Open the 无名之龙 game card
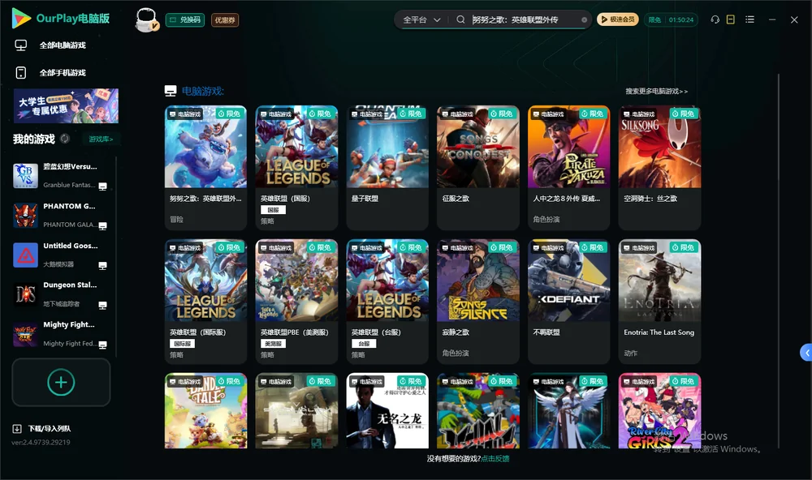 [x=387, y=411]
